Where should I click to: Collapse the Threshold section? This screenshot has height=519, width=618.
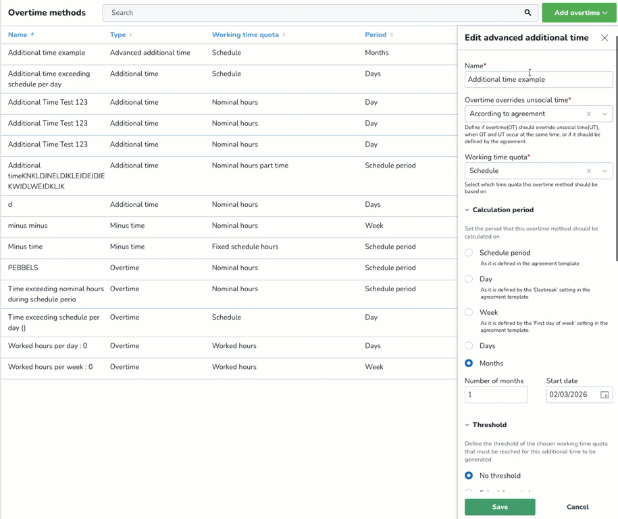[467, 425]
